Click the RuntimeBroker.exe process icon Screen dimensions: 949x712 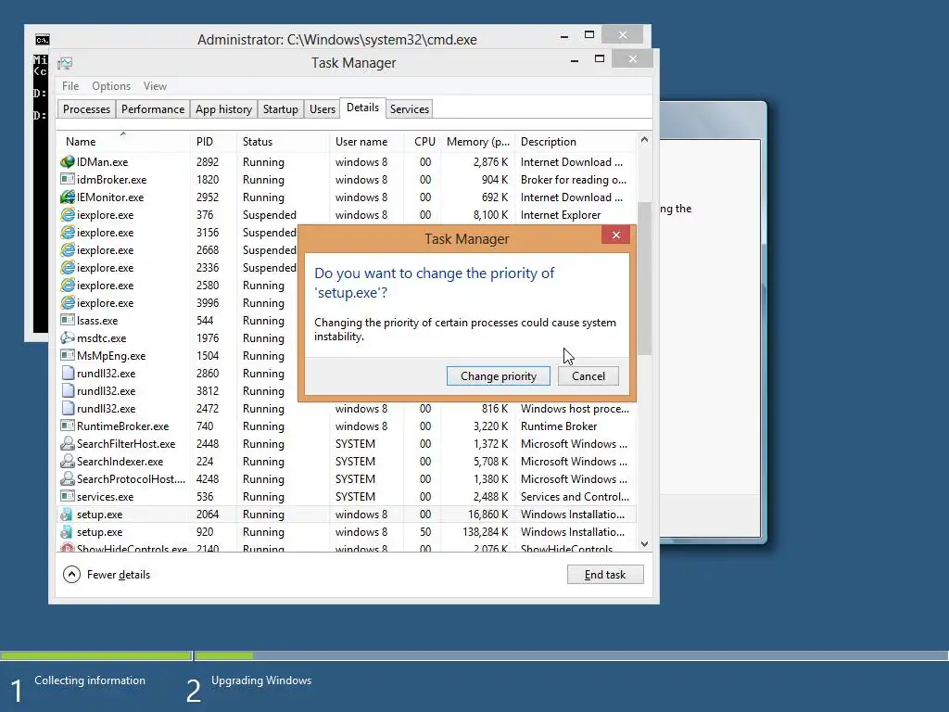click(x=67, y=426)
